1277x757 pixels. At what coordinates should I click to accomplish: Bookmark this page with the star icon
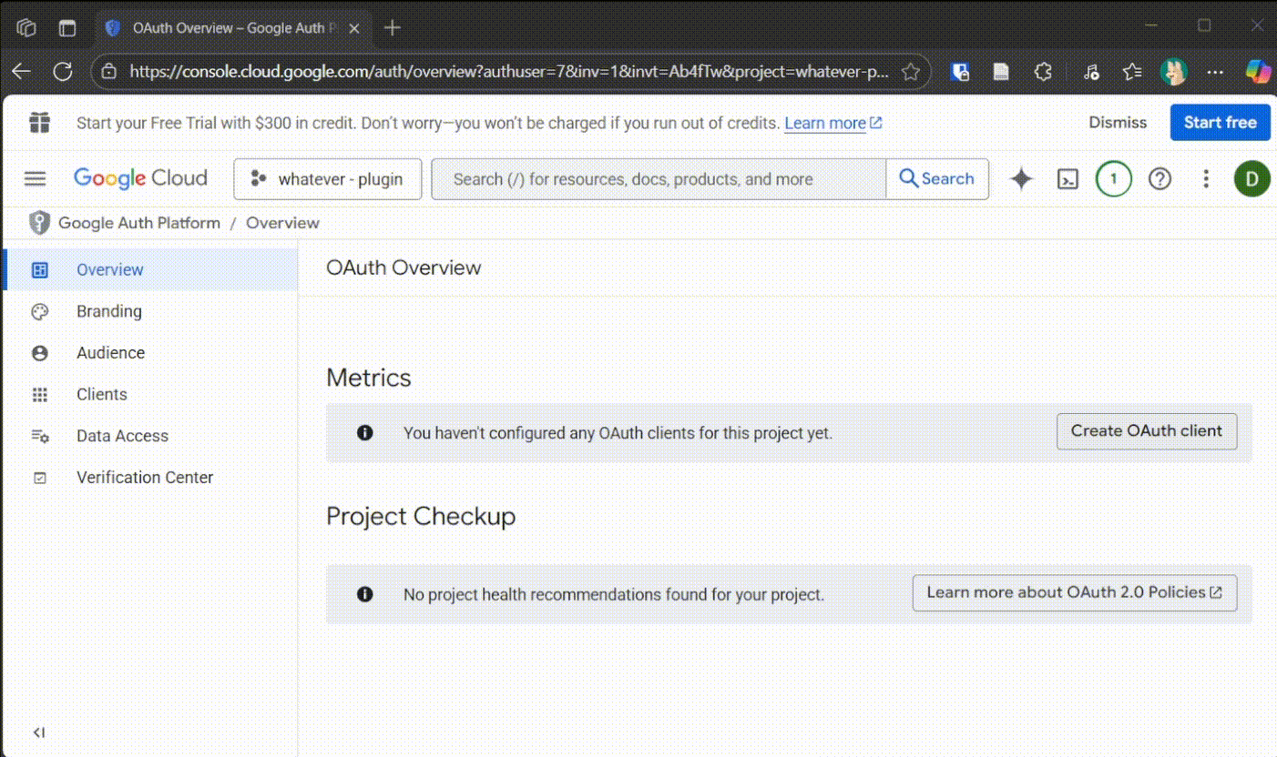(910, 72)
